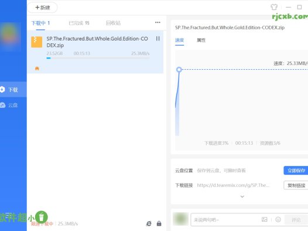Click the 下载进度3% text under the graph
The width and height of the screenshot is (308, 231).
click(216, 143)
